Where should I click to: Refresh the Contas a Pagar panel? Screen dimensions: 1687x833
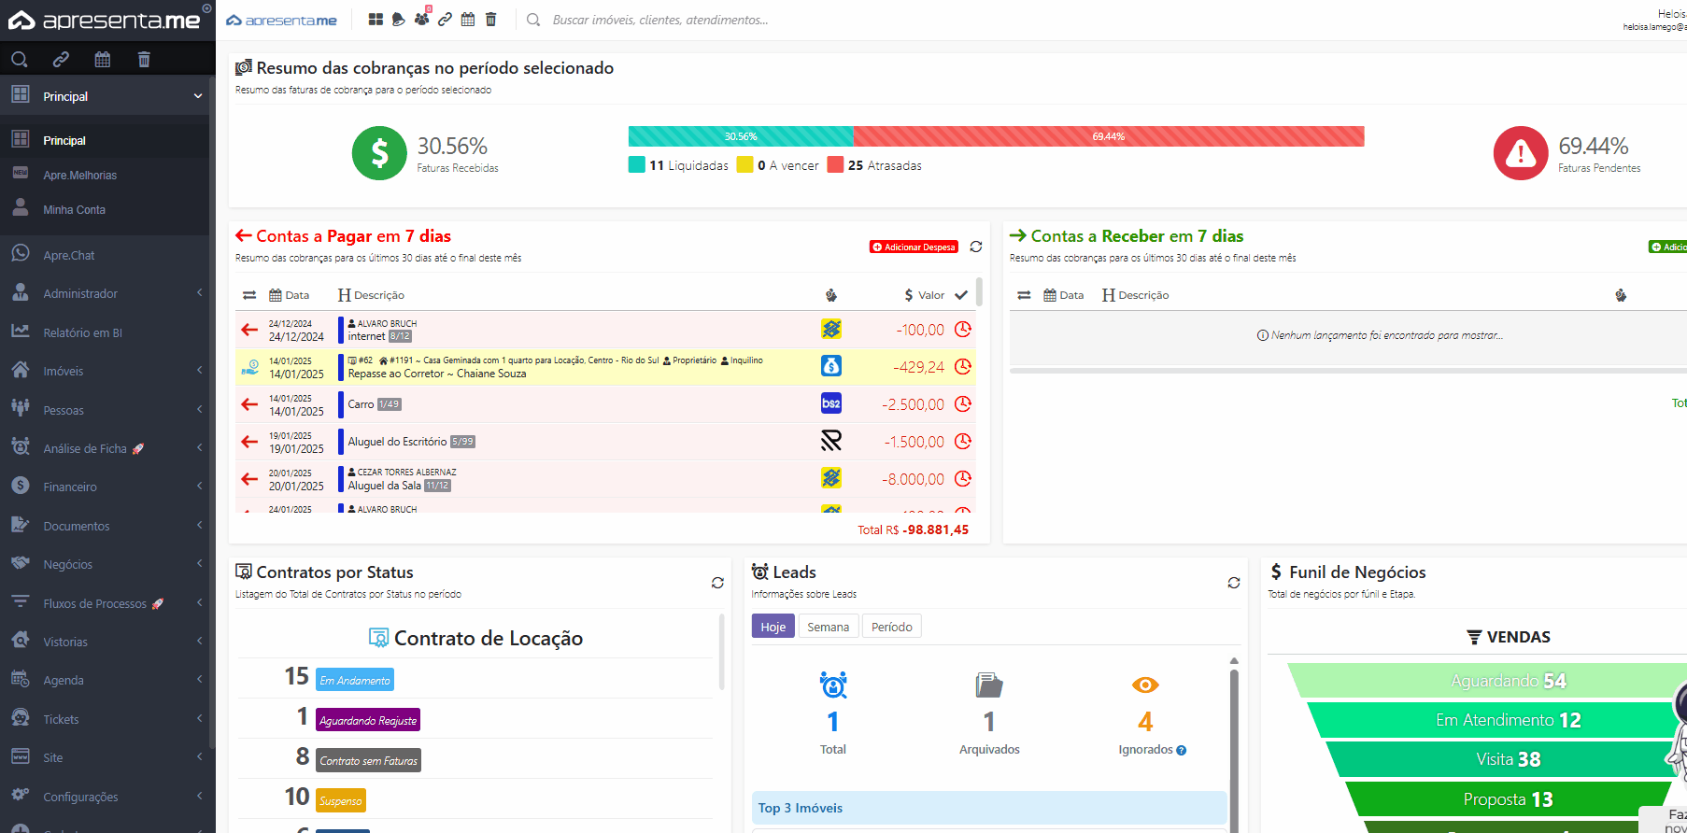pos(976,247)
